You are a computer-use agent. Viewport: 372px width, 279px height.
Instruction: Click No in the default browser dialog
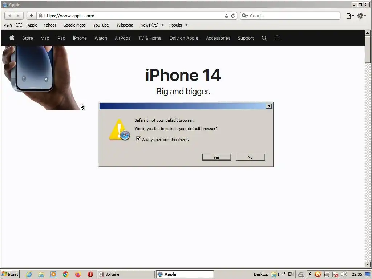click(x=250, y=157)
